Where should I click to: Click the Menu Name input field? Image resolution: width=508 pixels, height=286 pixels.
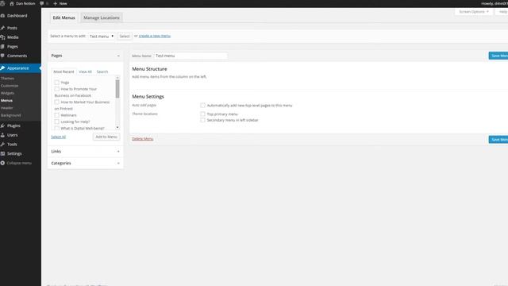pos(190,56)
